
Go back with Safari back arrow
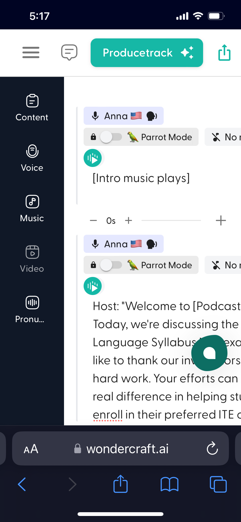[22, 484]
